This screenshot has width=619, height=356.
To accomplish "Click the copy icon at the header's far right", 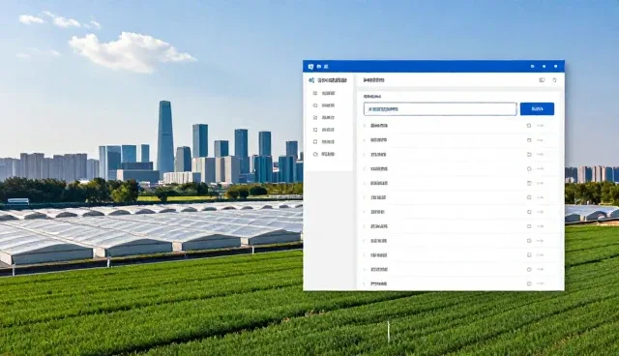I will 554,80.
